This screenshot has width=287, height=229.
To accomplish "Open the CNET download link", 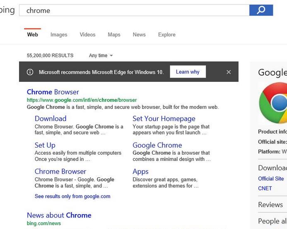I will 265,188.
